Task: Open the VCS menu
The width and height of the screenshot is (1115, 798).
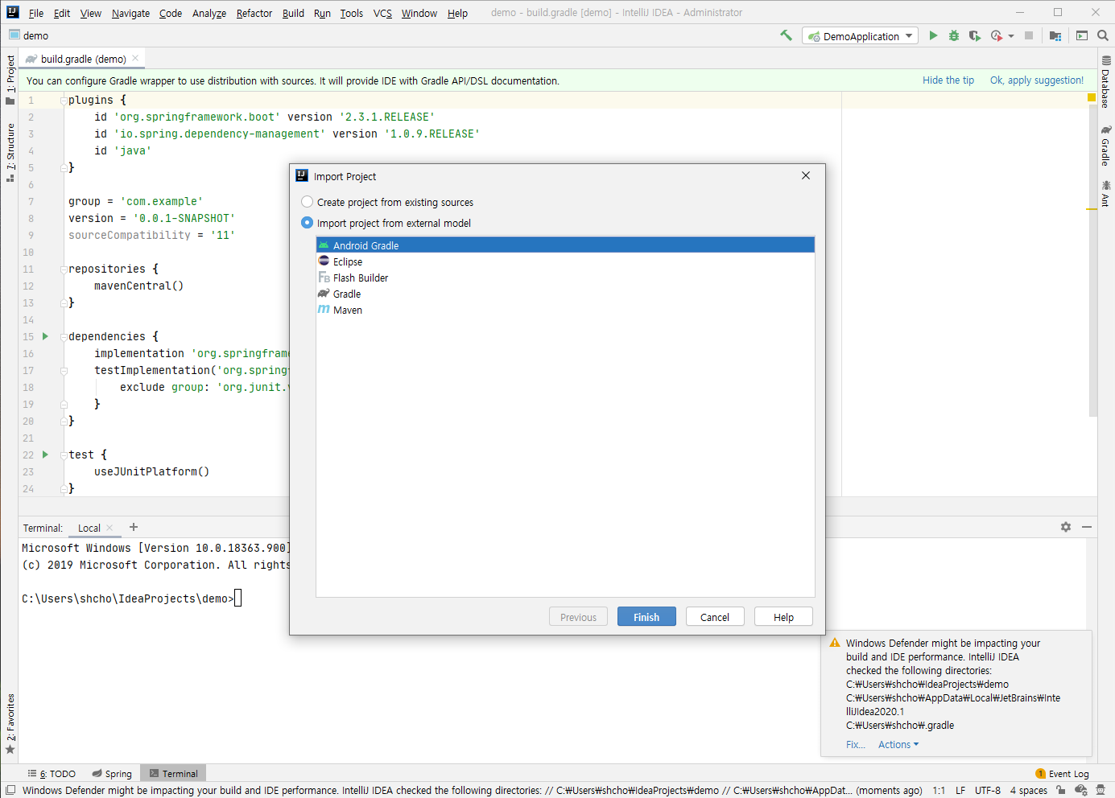Action: [382, 13]
